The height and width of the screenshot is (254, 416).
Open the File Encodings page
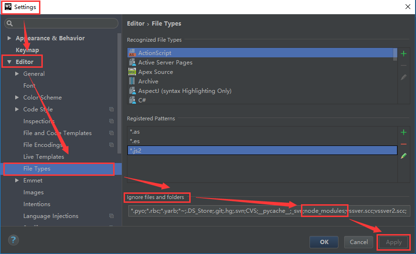[43, 145]
